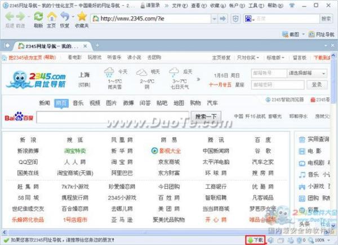Open the 工具 menu
The width and height of the screenshot is (338, 245).
[256, 6]
